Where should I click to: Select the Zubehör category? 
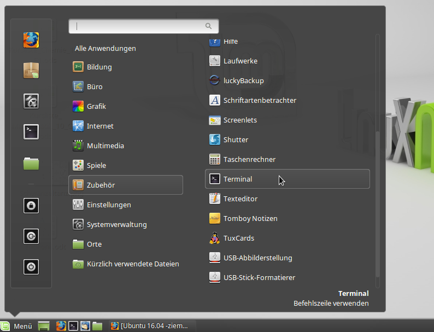click(x=126, y=185)
